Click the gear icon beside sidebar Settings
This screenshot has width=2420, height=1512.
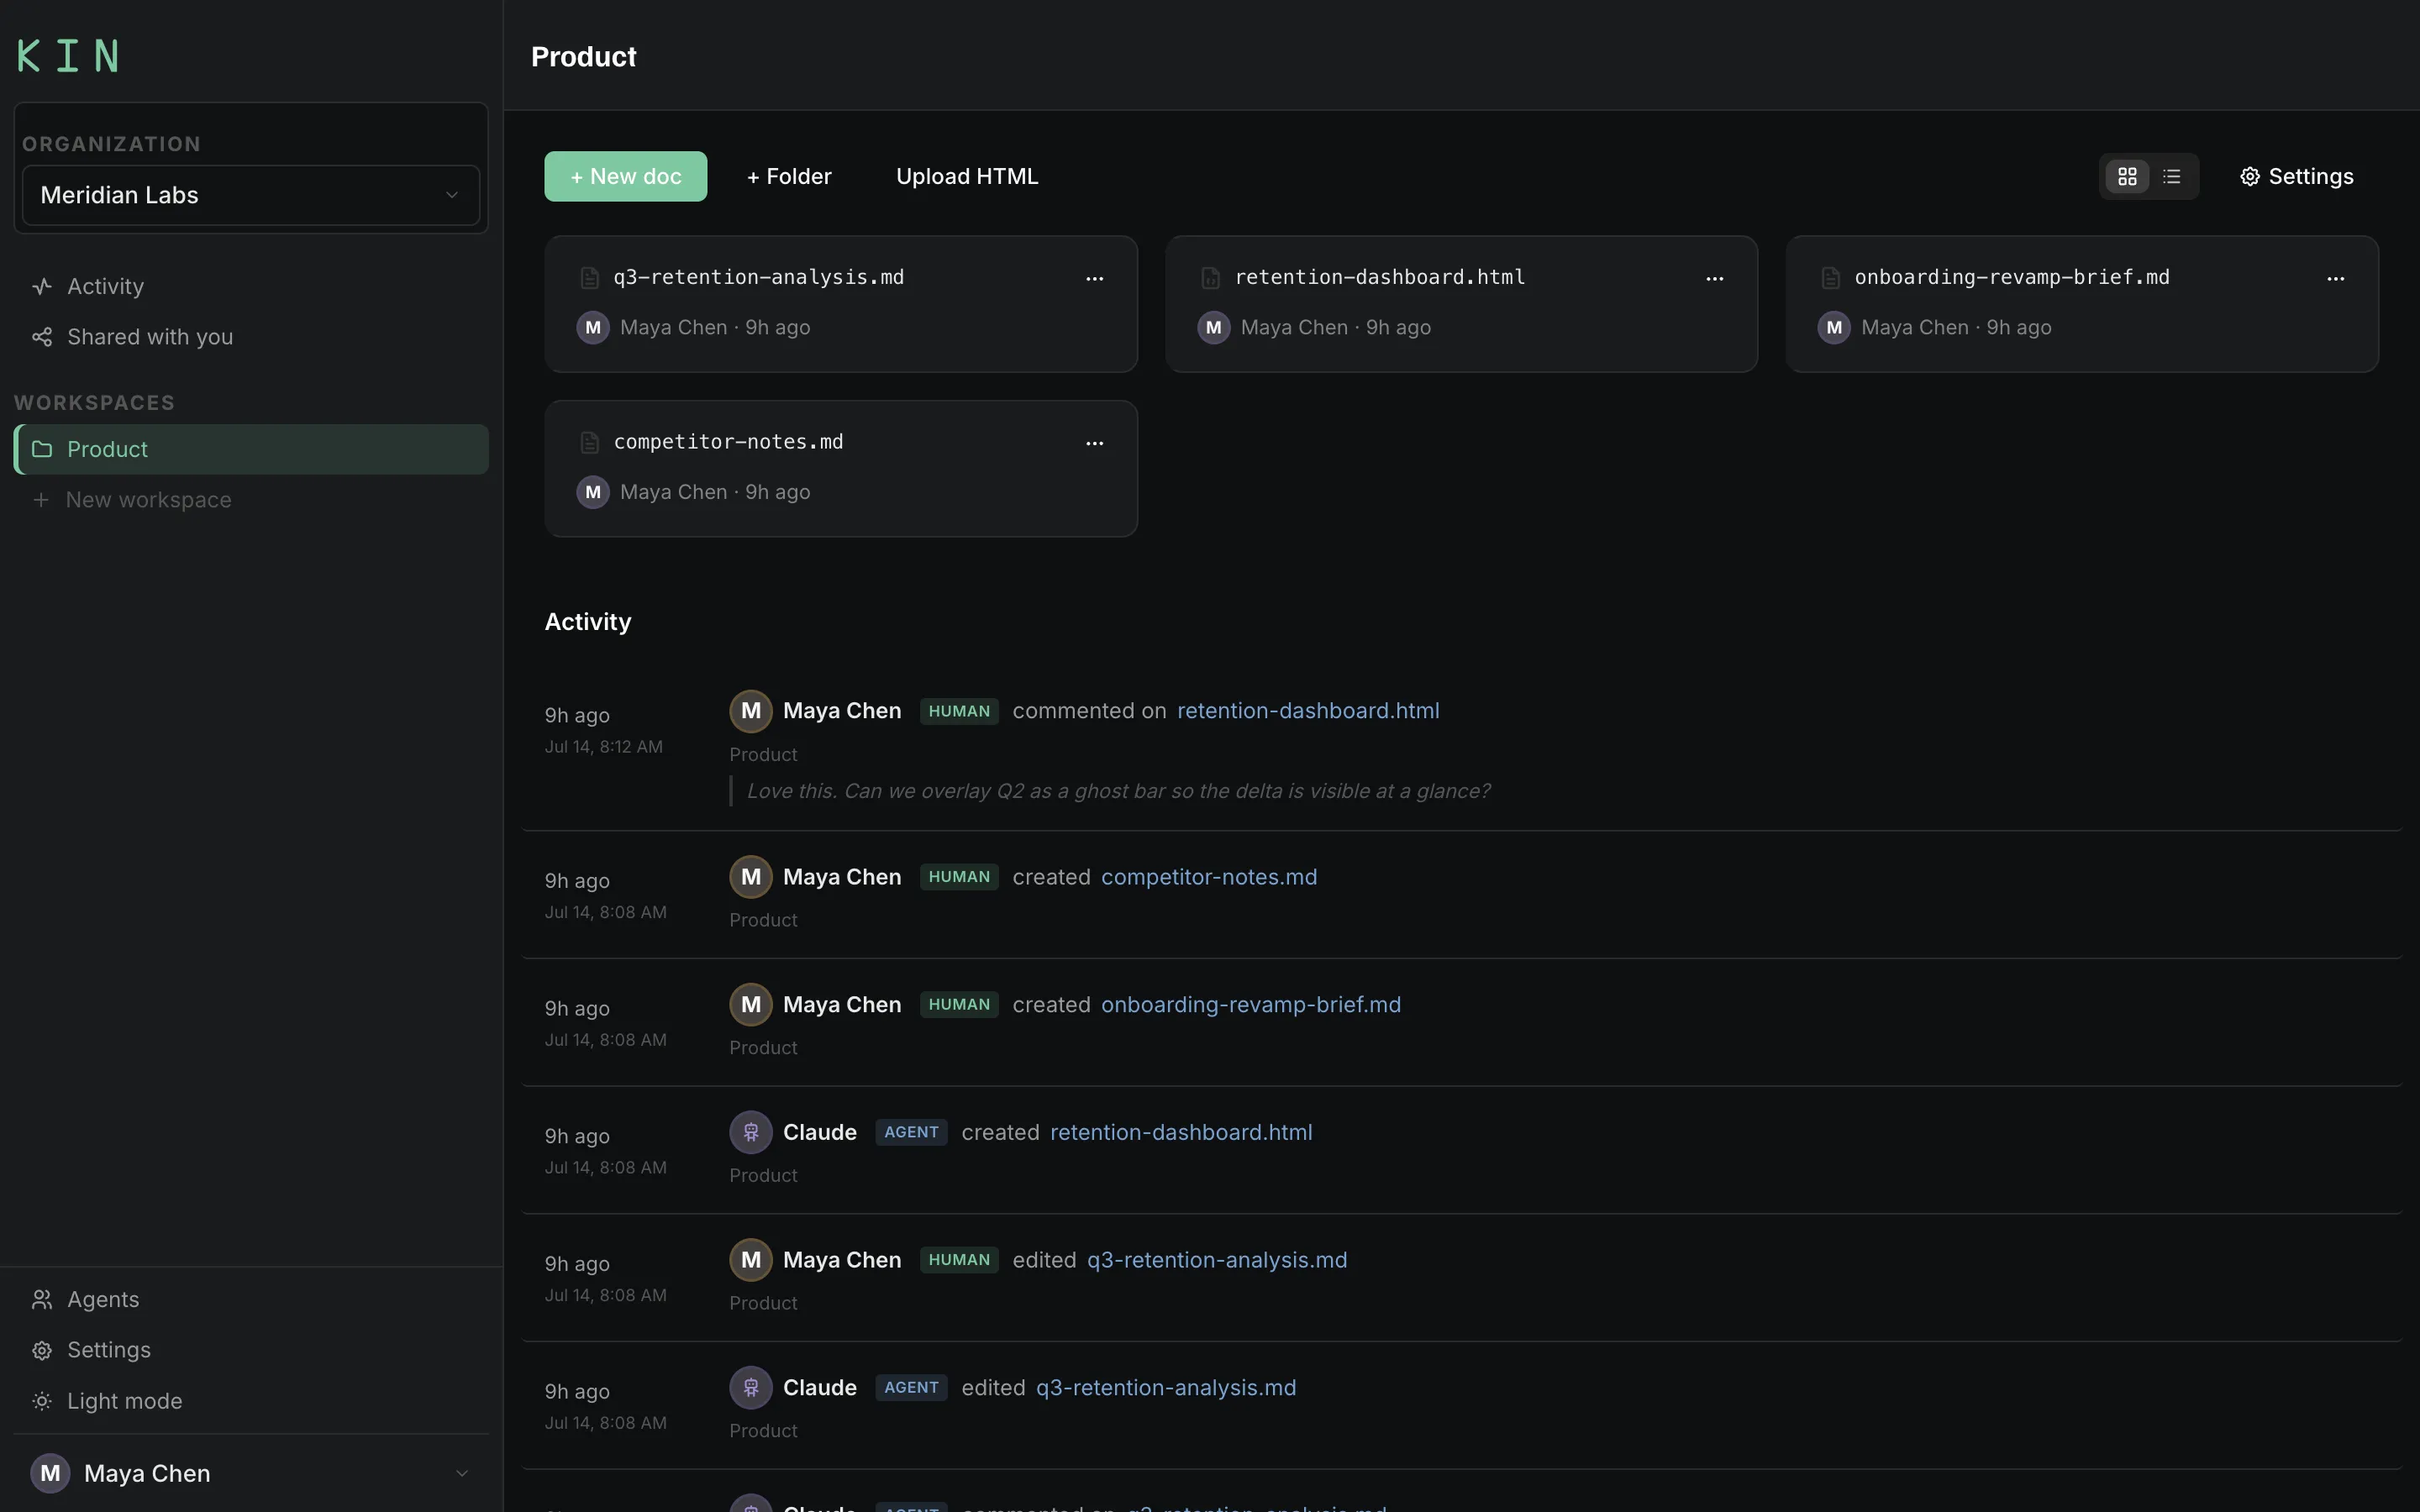(x=42, y=1351)
